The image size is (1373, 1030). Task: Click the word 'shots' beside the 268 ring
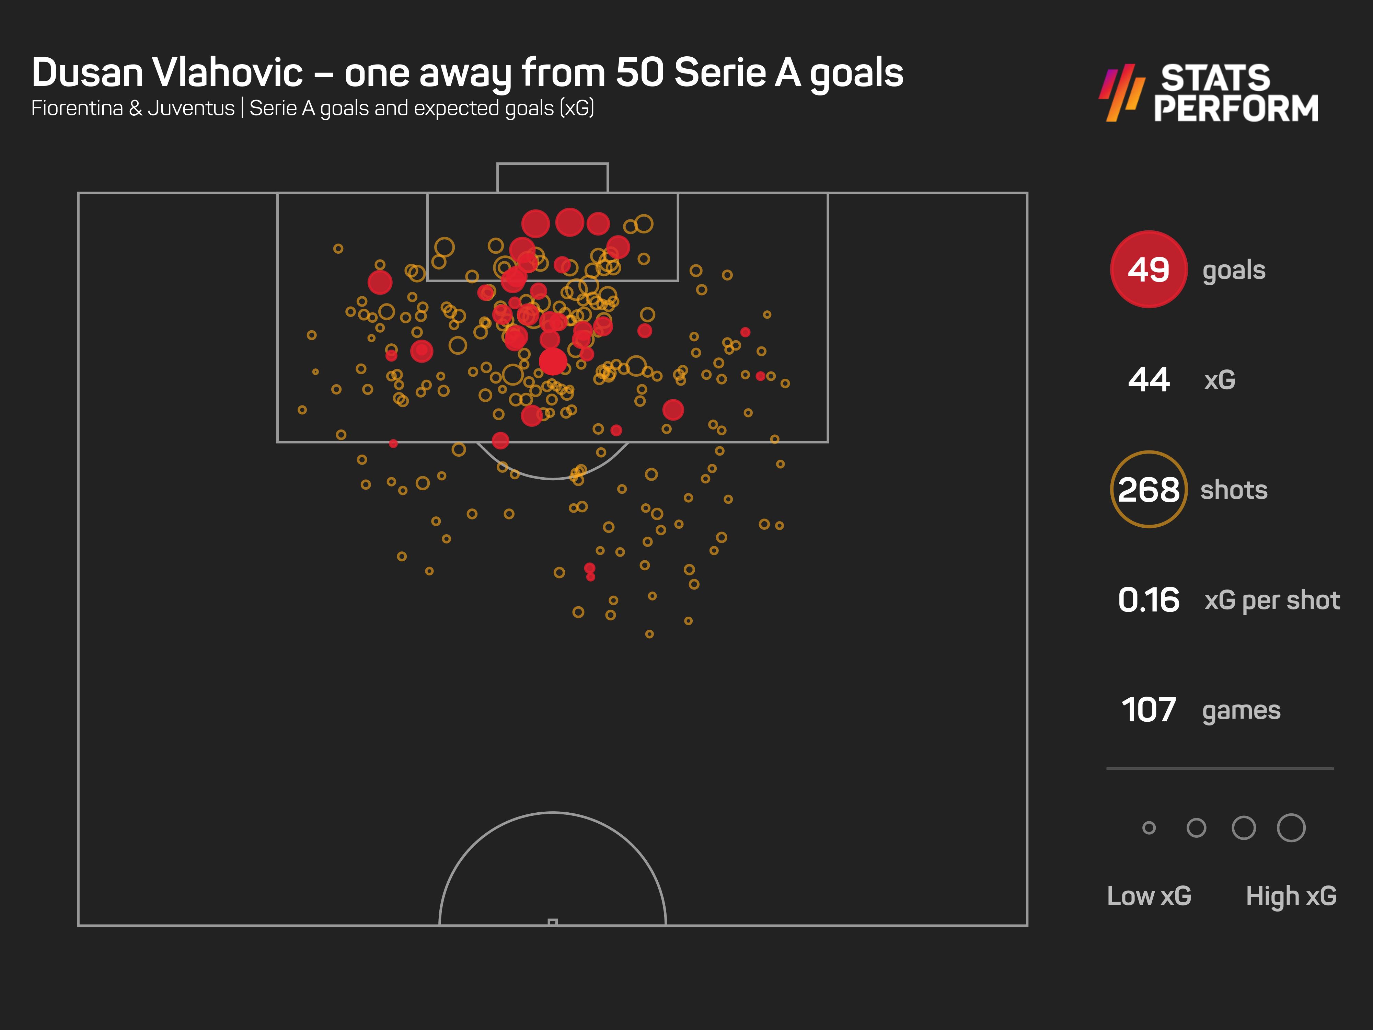1234,490
